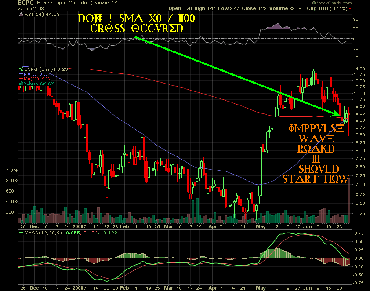Click the 11.00 price axis label

pos(359,69)
